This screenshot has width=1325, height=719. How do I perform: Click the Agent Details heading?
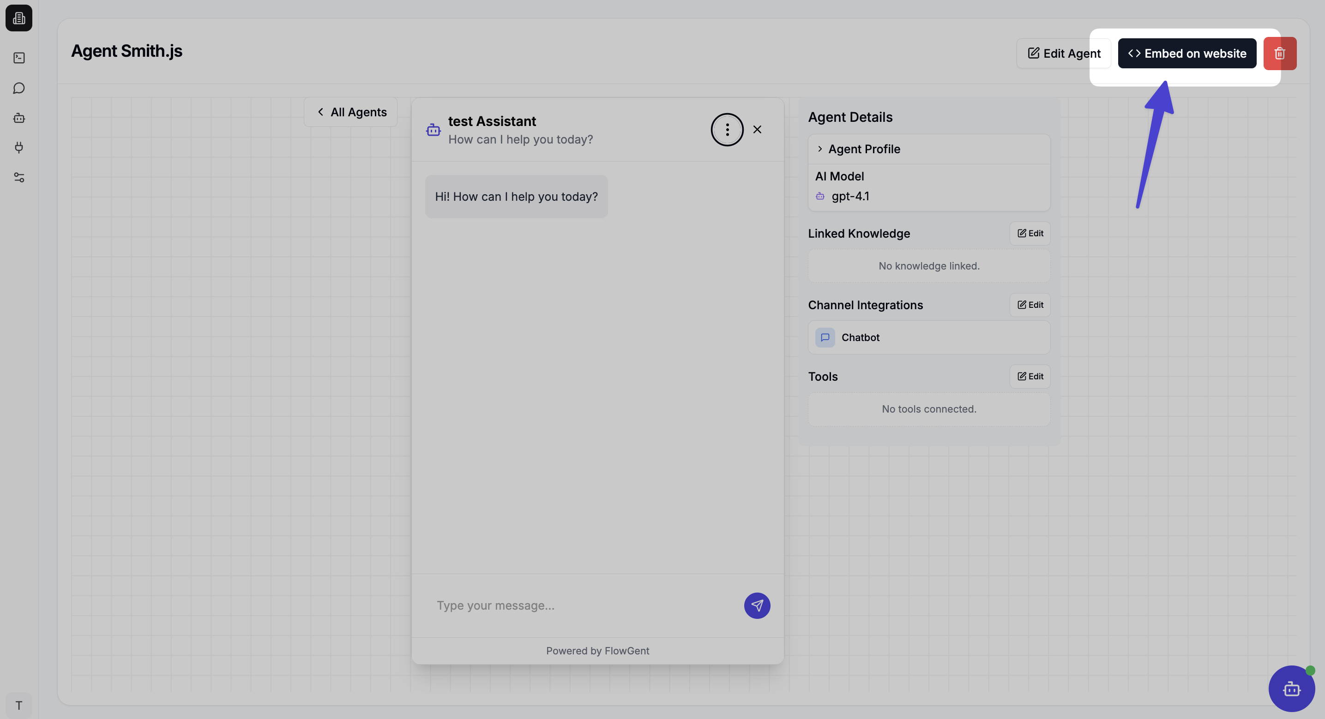850,117
